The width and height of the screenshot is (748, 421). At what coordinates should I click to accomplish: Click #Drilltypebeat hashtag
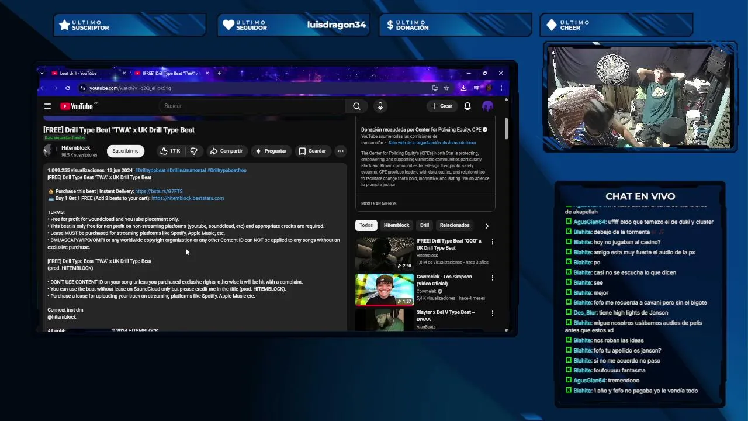(x=150, y=170)
